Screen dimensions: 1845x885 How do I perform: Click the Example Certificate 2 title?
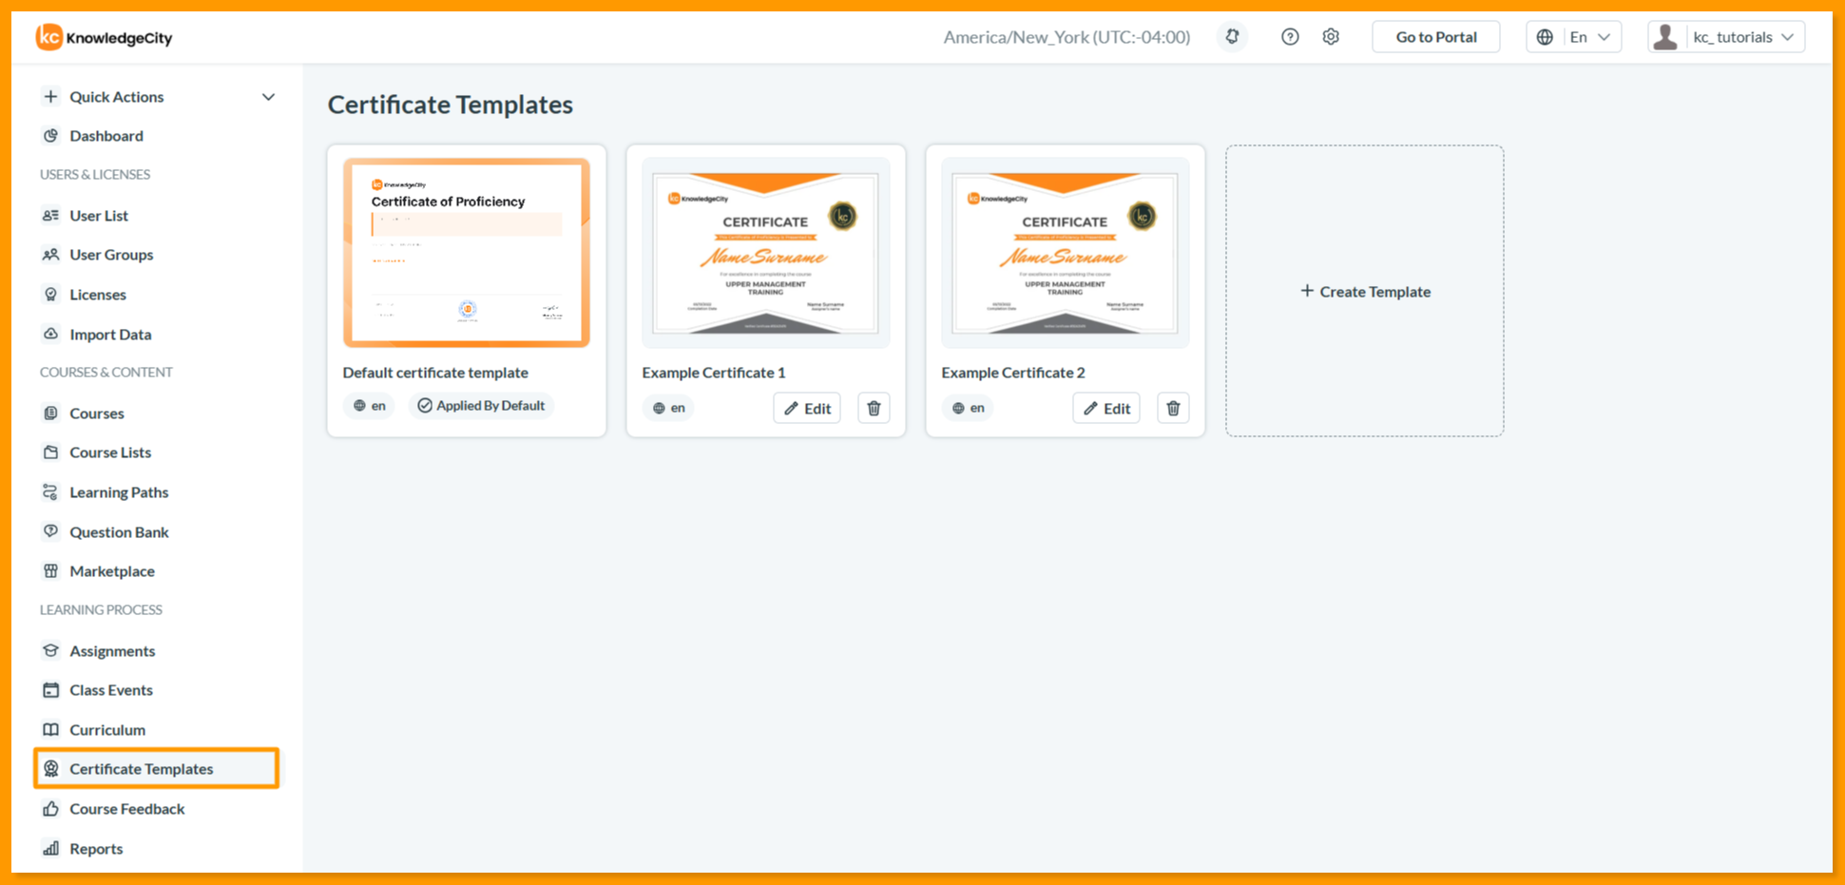pyautogui.click(x=1013, y=373)
